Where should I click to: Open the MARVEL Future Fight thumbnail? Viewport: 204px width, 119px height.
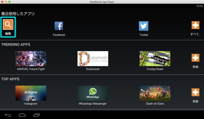(x=31, y=59)
